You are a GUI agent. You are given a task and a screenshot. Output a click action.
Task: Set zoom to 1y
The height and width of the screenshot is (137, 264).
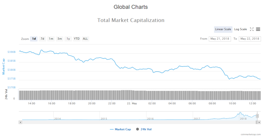(68, 39)
